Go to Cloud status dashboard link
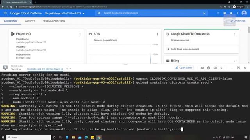The width and height of the screenshot is (250, 140). click(x=185, y=49)
